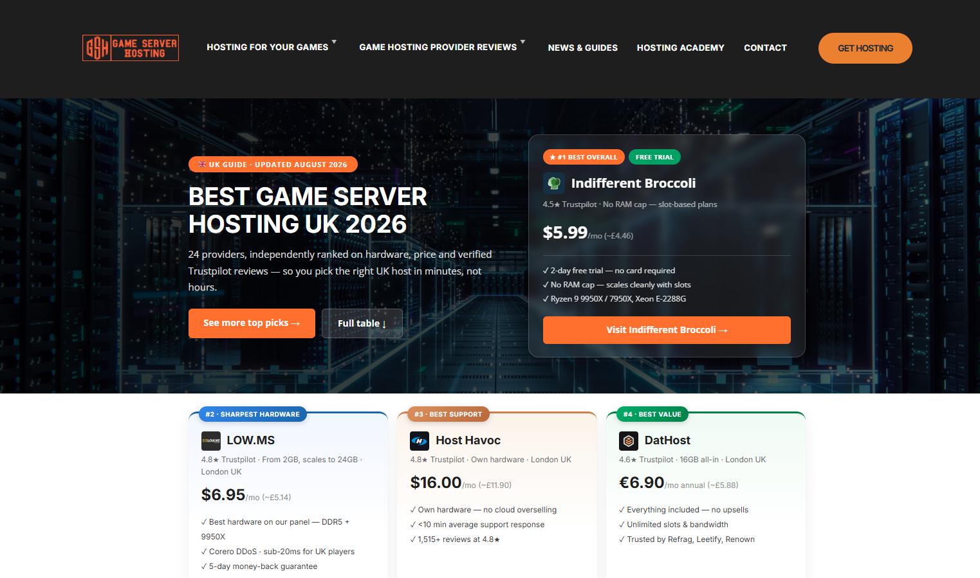The image size is (980, 578).
Task: Click 'Own hardware — no cloud overselling'
Action: [x=483, y=510]
